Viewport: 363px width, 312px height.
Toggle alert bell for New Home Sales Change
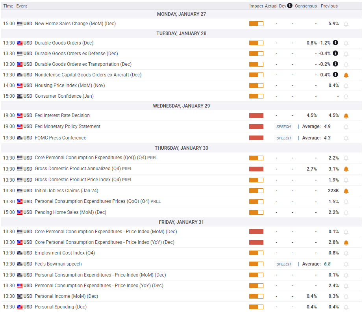[346, 24]
